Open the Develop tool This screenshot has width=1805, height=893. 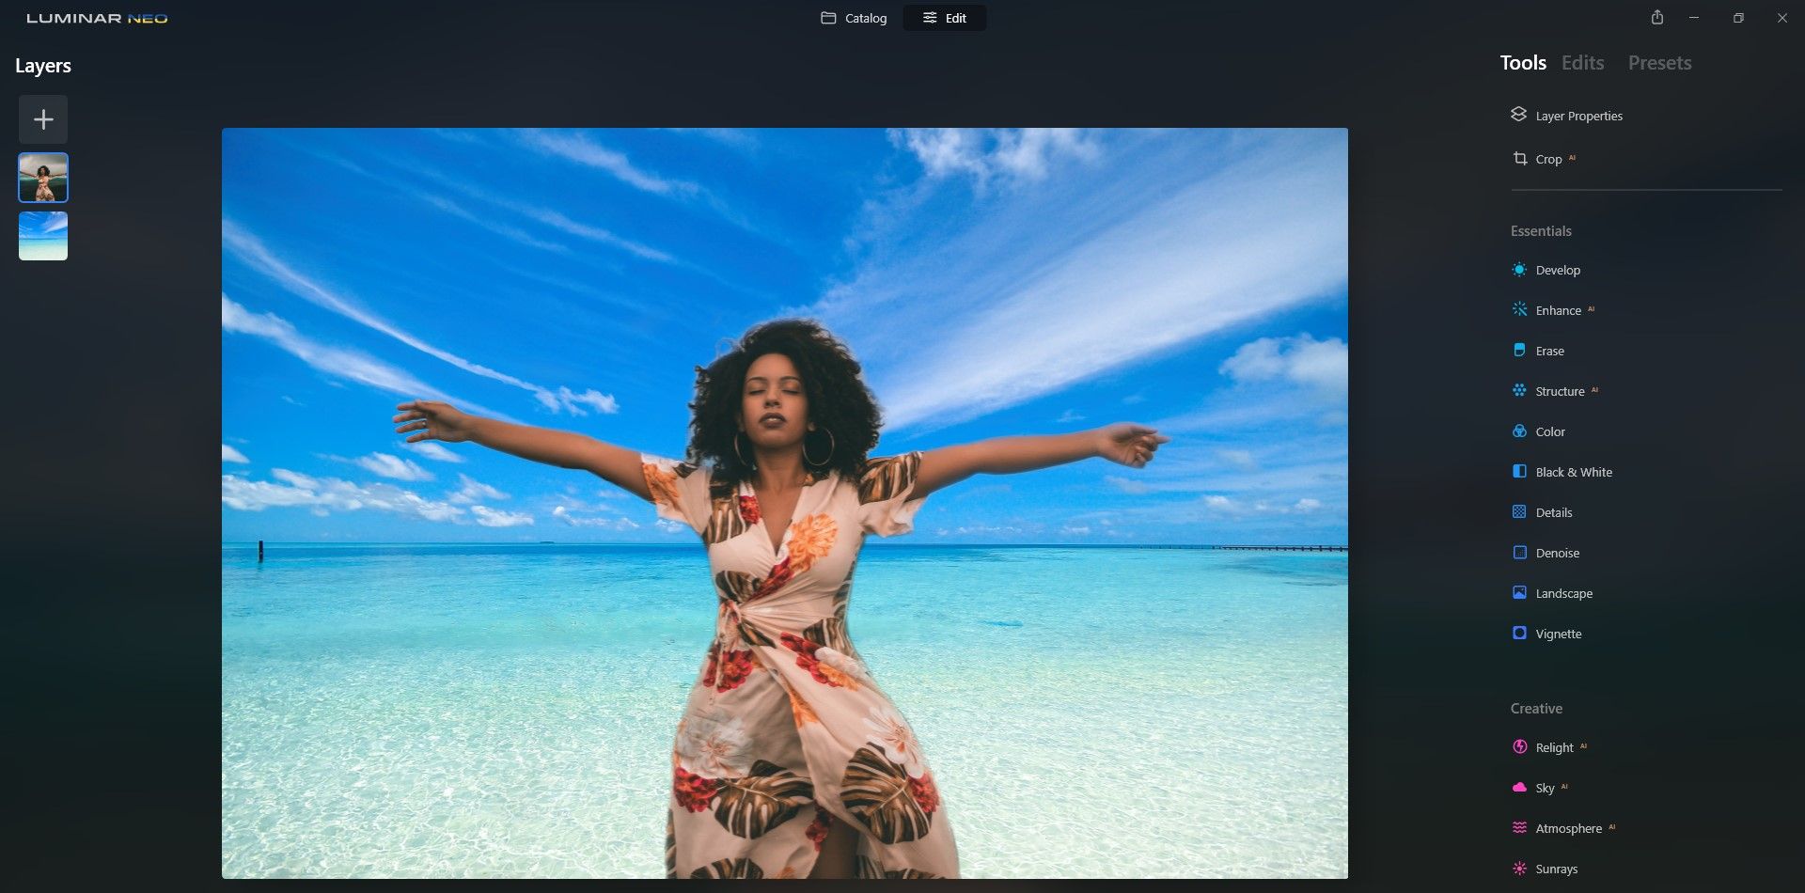coord(1546,270)
